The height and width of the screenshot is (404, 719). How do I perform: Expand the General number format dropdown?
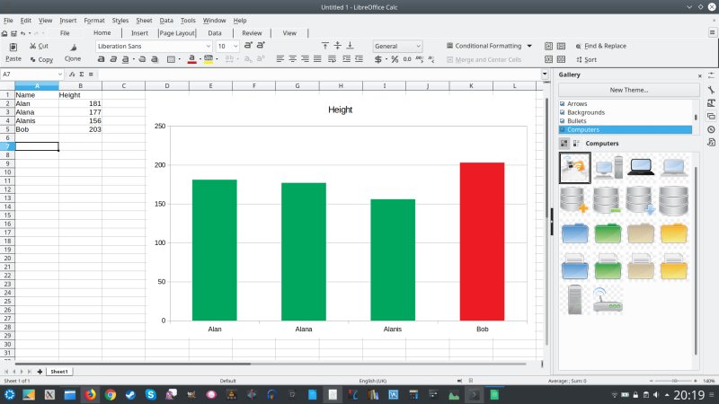pyautogui.click(x=418, y=46)
